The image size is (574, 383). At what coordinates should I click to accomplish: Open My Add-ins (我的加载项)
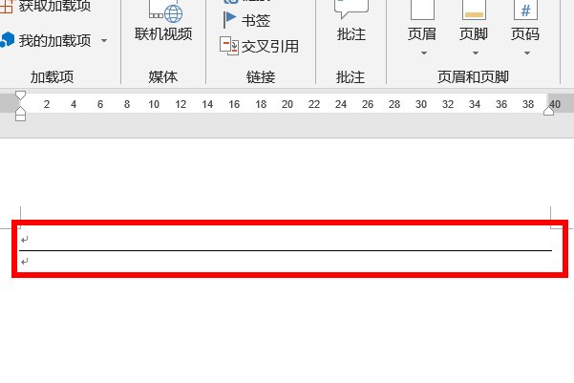click(x=46, y=40)
